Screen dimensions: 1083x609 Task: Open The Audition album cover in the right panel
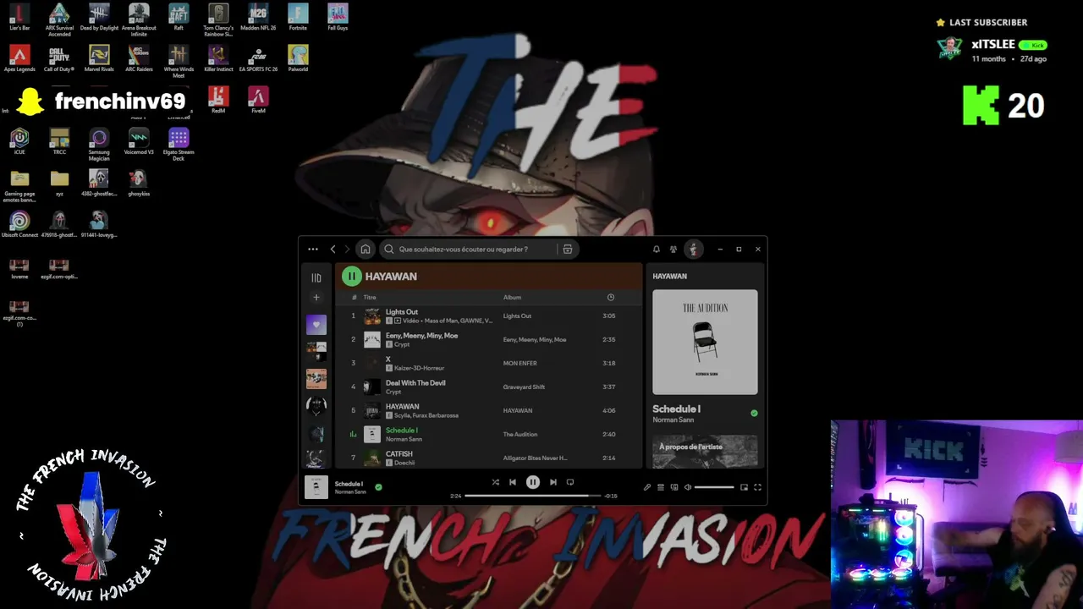point(705,342)
